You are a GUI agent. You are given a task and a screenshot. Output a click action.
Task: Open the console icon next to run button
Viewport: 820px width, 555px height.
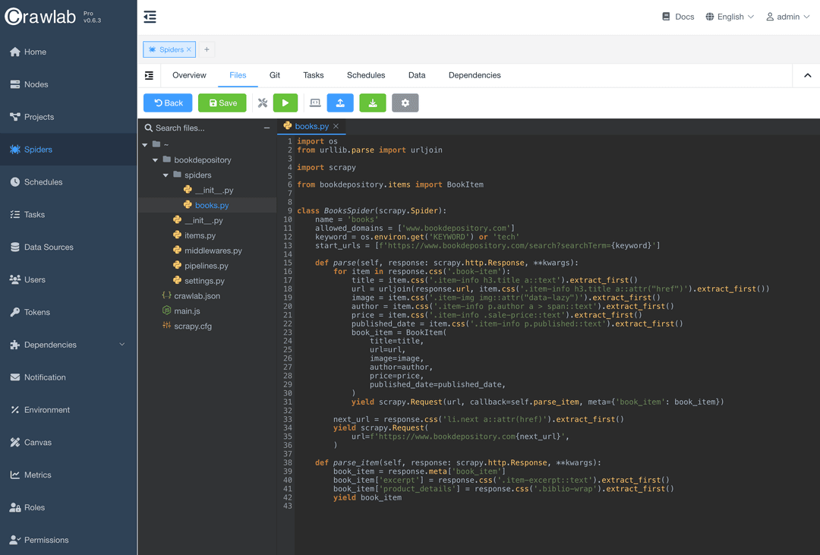click(x=314, y=102)
